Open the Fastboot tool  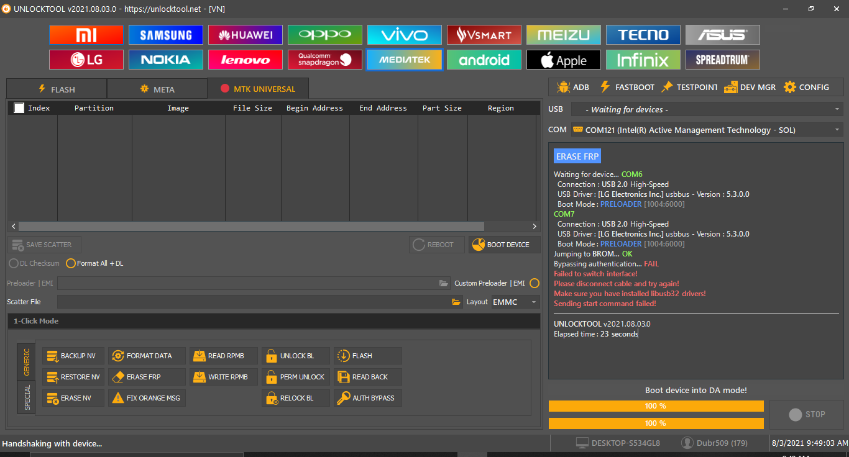[x=626, y=88]
